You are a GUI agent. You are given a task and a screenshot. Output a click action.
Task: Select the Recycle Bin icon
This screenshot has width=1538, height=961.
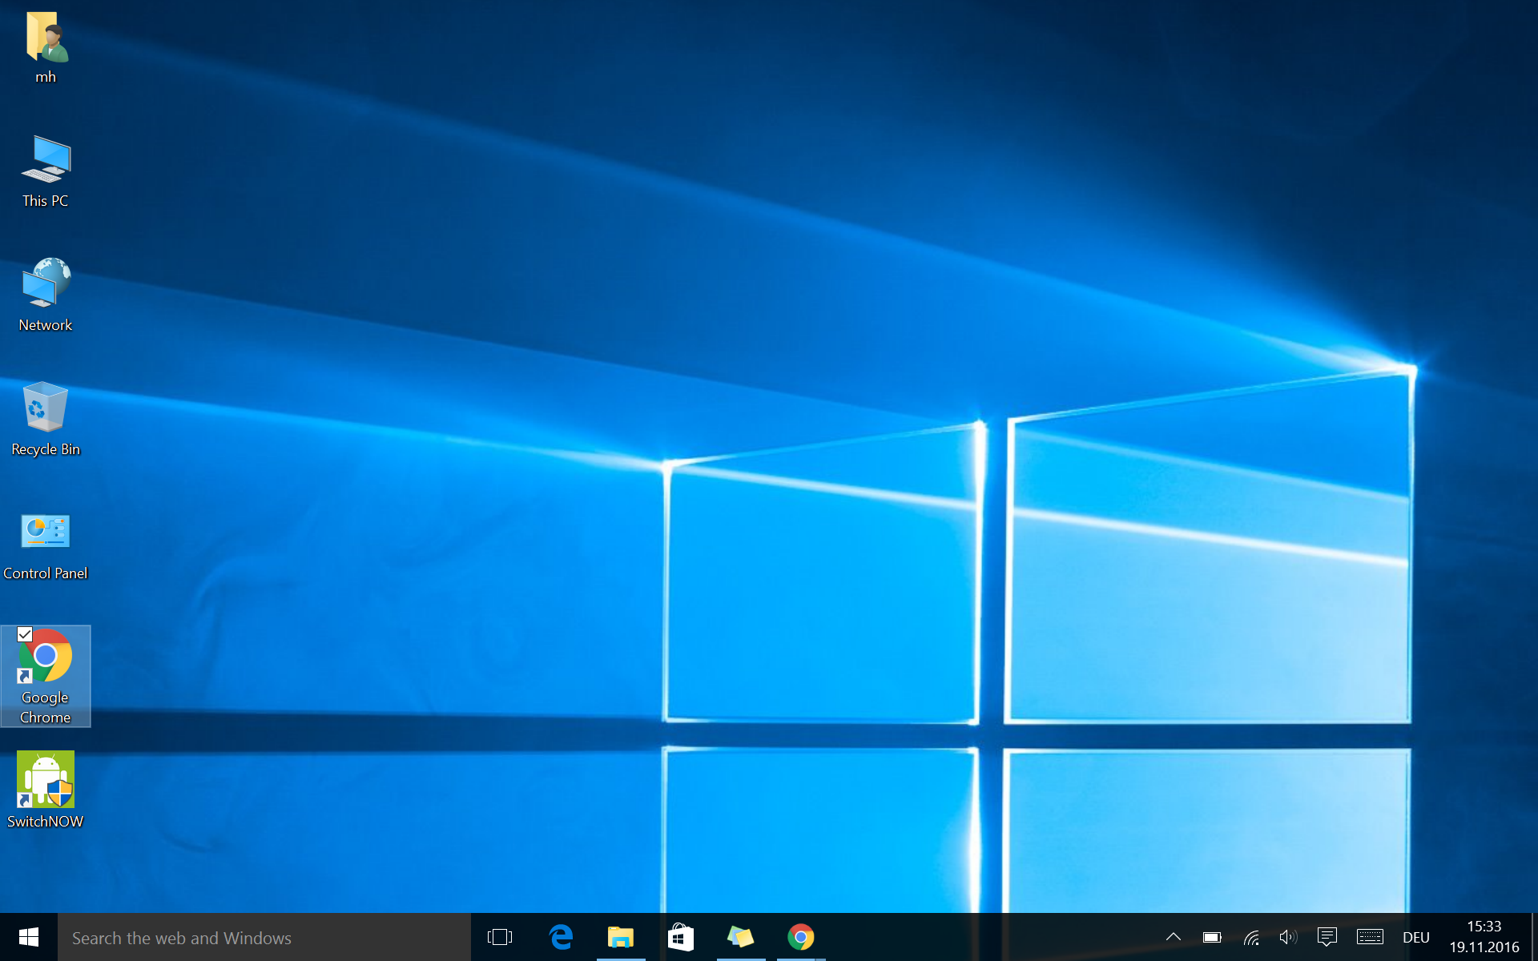[x=46, y=408]
